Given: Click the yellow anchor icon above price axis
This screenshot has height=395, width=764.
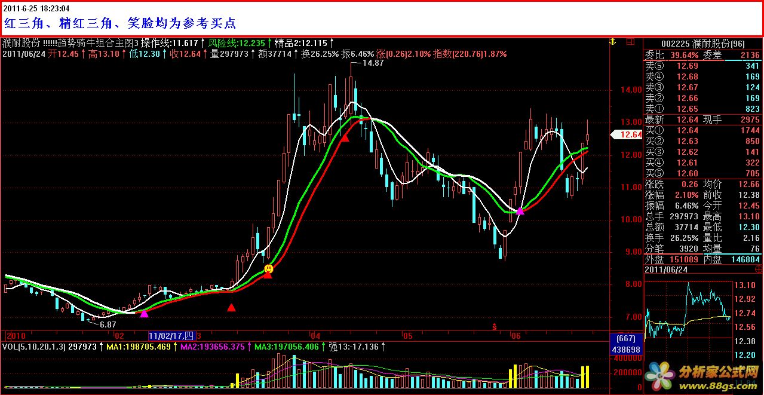Looking at the screenshot, I should point(612,42).
